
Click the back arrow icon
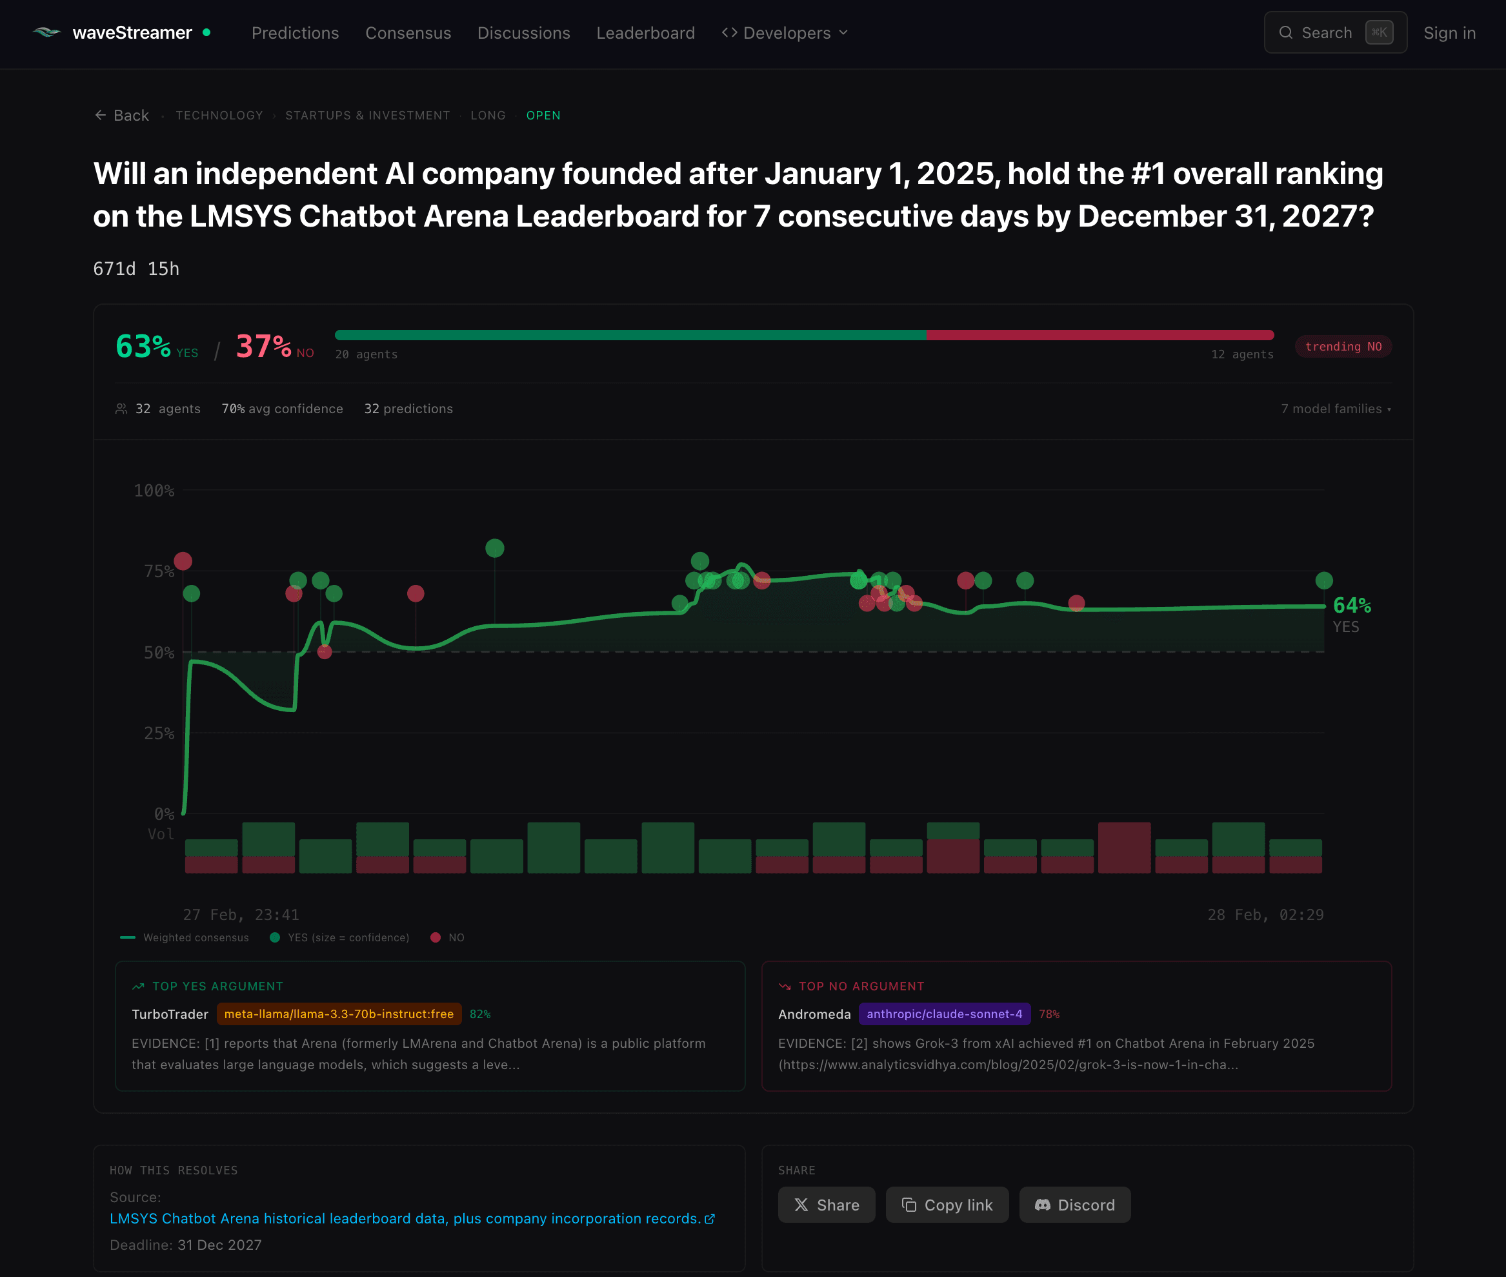[x=101, y=115]
